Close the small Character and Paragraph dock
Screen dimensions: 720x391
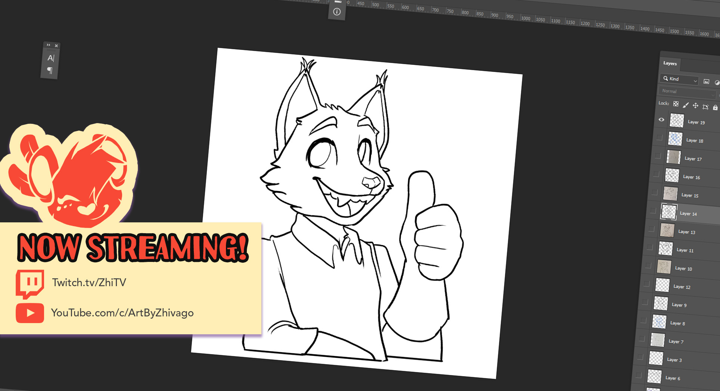56,46
